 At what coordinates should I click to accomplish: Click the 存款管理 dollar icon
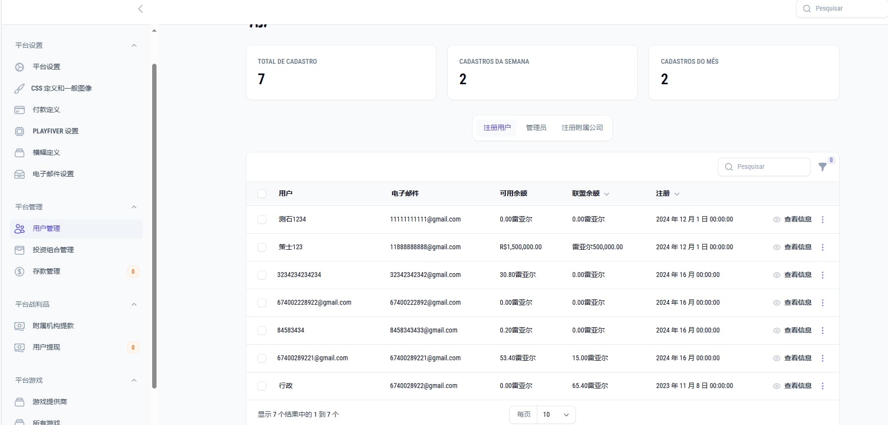pyautogui.click(x=20, y=272)
